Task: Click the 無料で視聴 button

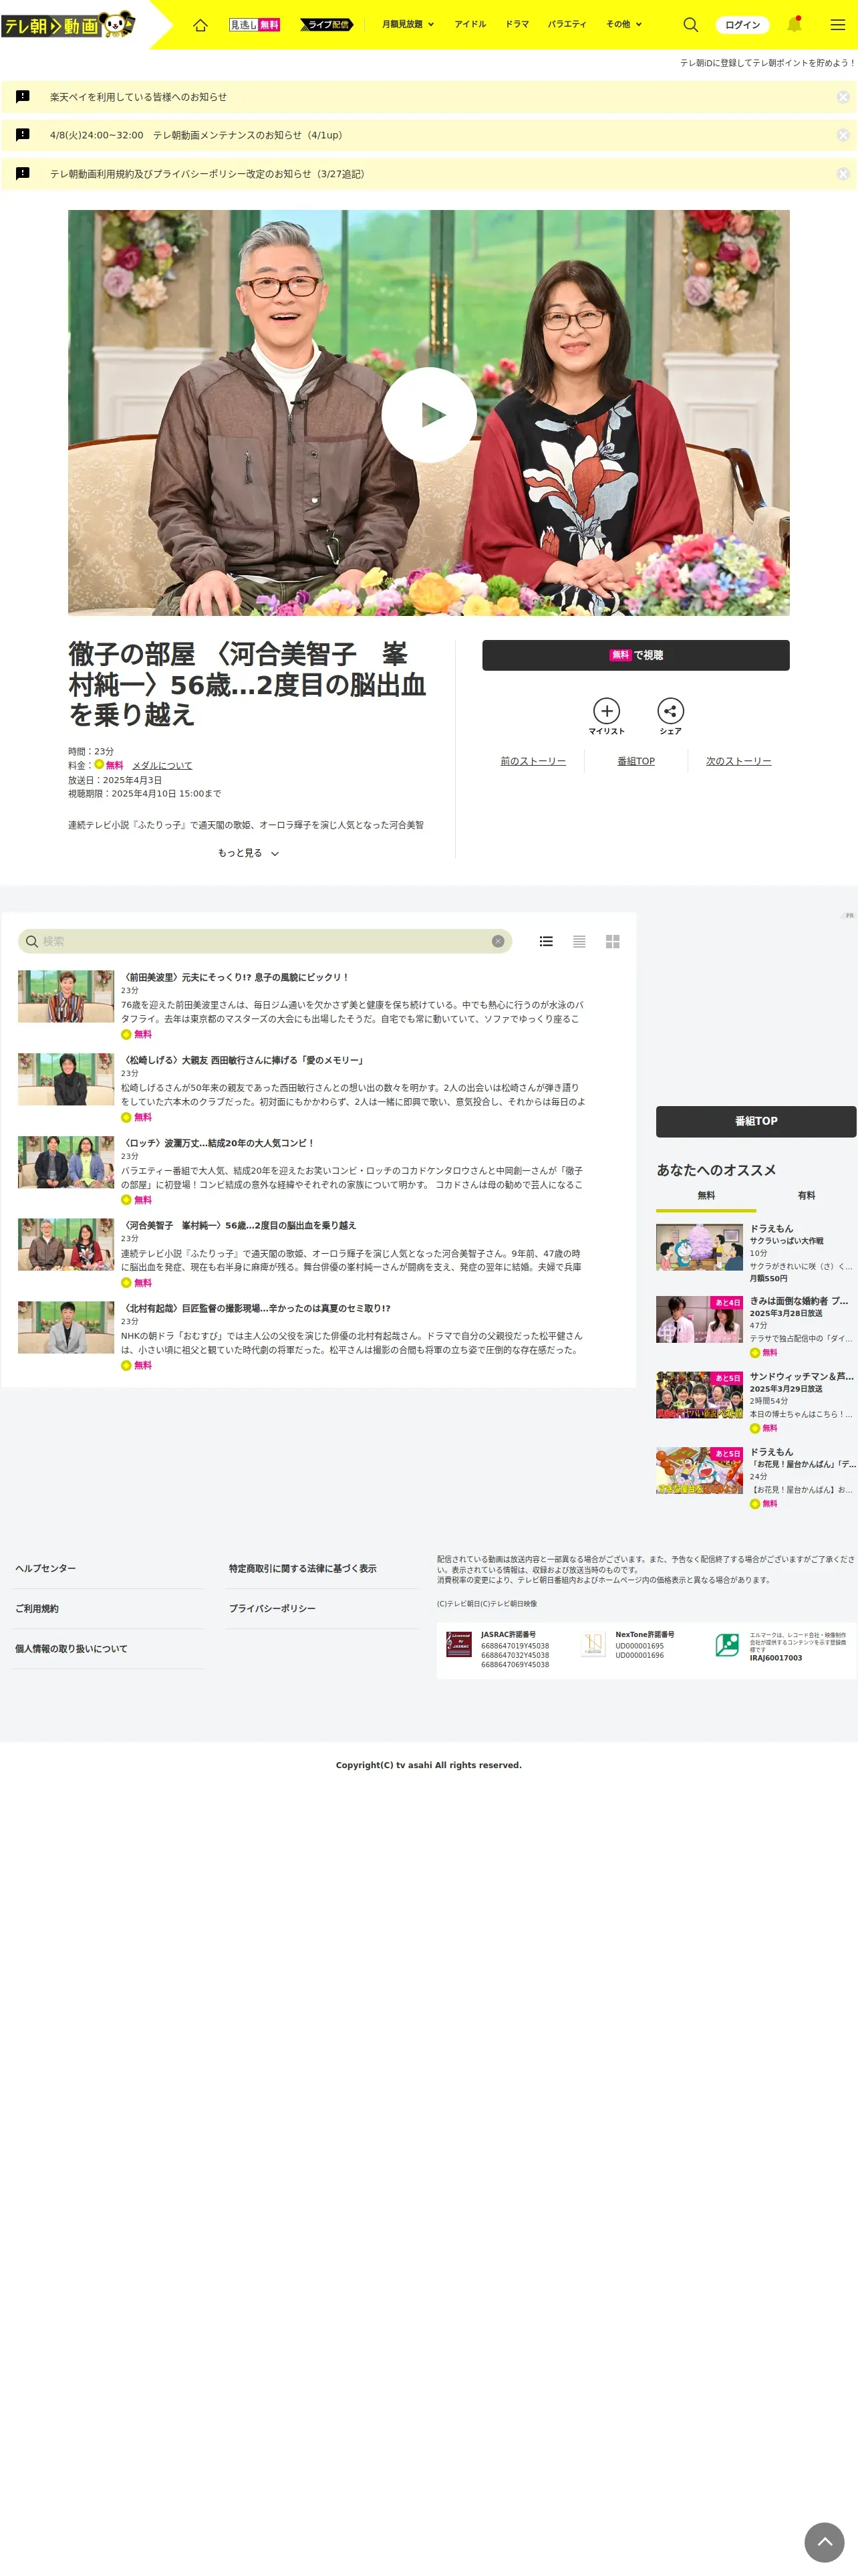Action: [636, 655]
